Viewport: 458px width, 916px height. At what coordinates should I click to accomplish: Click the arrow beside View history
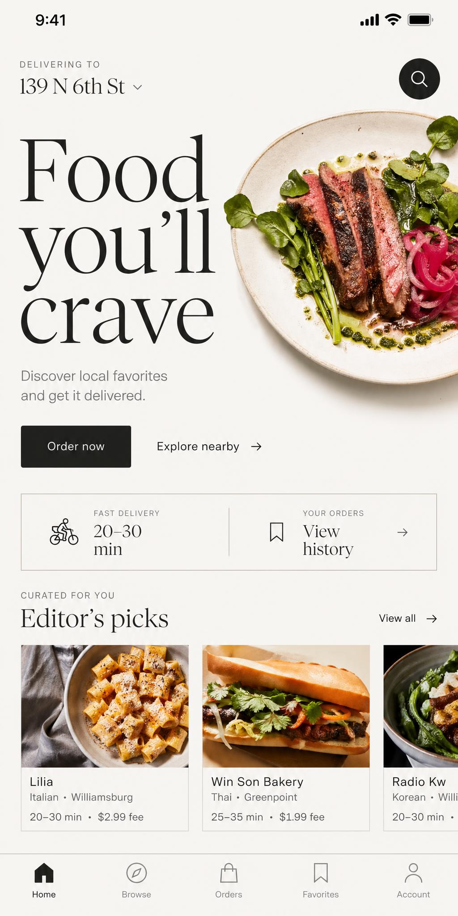tap(403, 532)
